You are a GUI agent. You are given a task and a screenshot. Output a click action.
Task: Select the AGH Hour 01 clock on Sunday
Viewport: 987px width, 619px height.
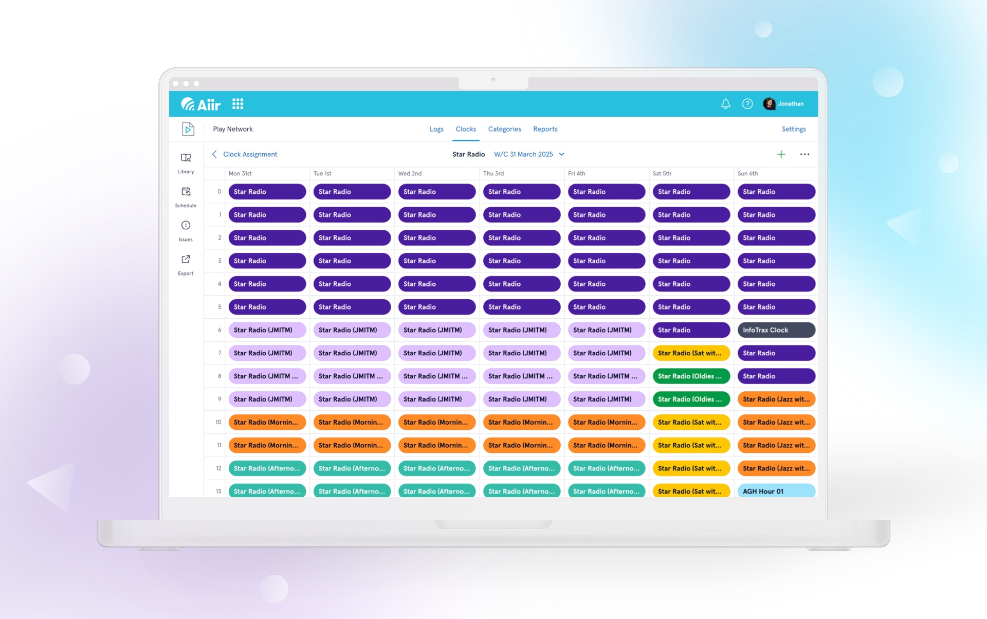pyautogui.click(x=776, y=491)
